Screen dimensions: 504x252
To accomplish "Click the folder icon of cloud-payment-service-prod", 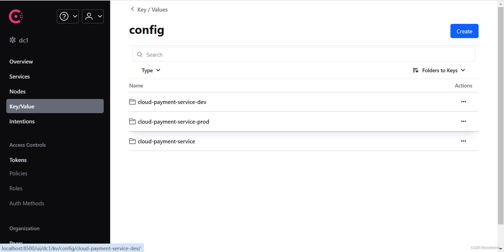I will 132,122.
